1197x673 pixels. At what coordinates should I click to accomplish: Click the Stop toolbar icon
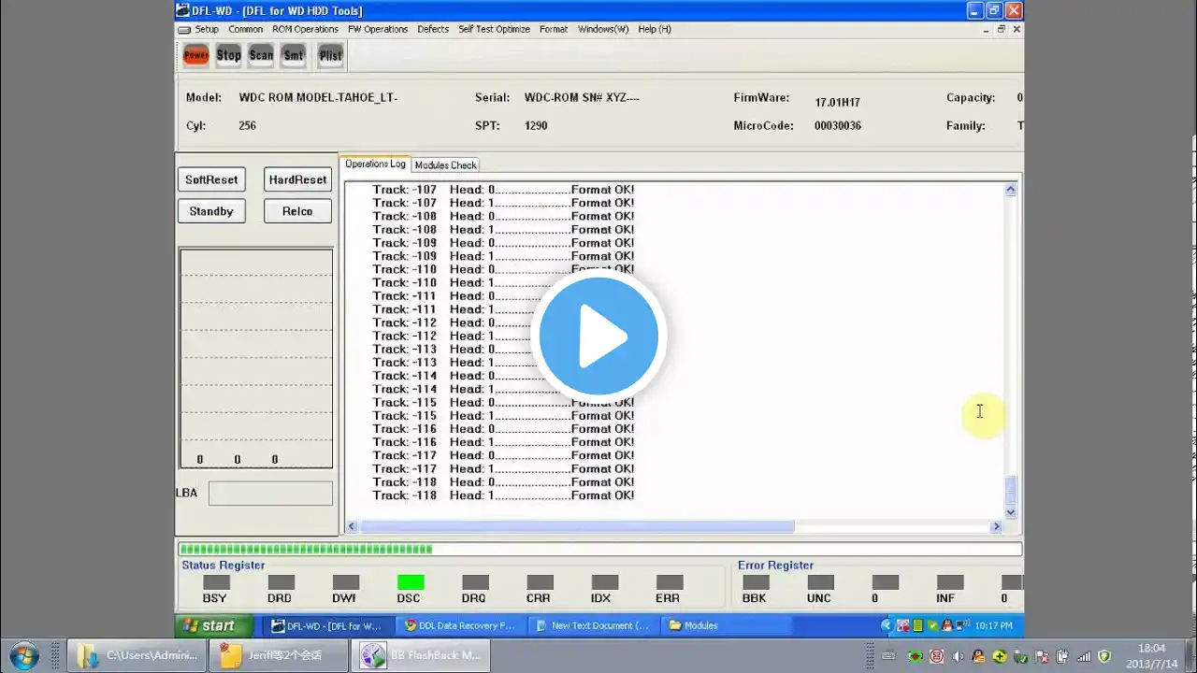[x=228, y=55]
